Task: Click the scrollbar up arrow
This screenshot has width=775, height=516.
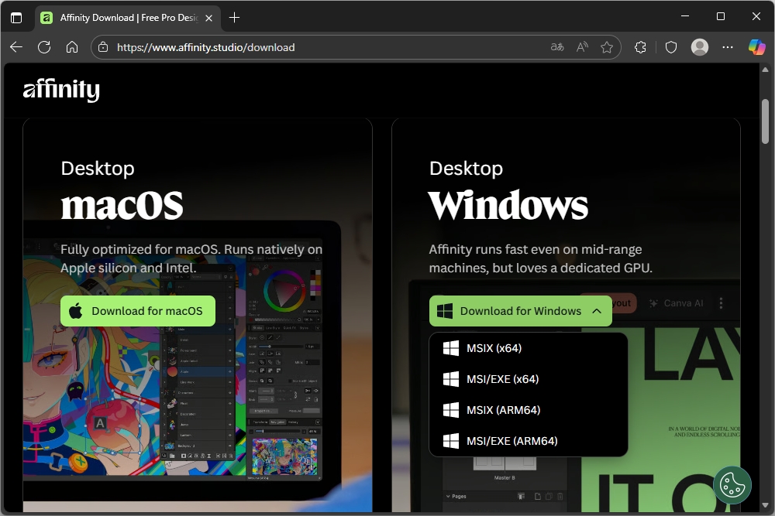Action: click(x=765, y=70)
